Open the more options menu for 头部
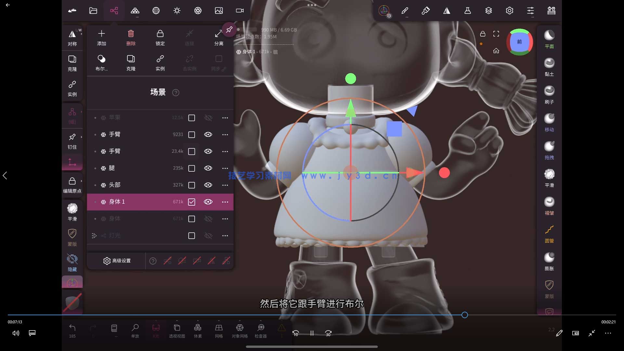The width and height of the screenshot is (624, 351). click(x=225, y=185)
